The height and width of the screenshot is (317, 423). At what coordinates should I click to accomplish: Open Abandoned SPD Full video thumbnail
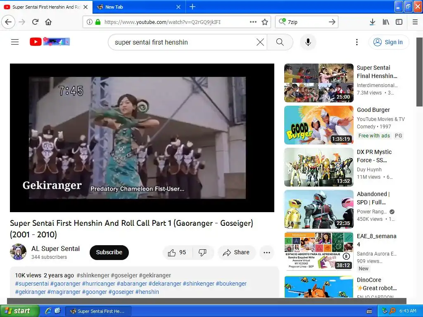[318, 209]
